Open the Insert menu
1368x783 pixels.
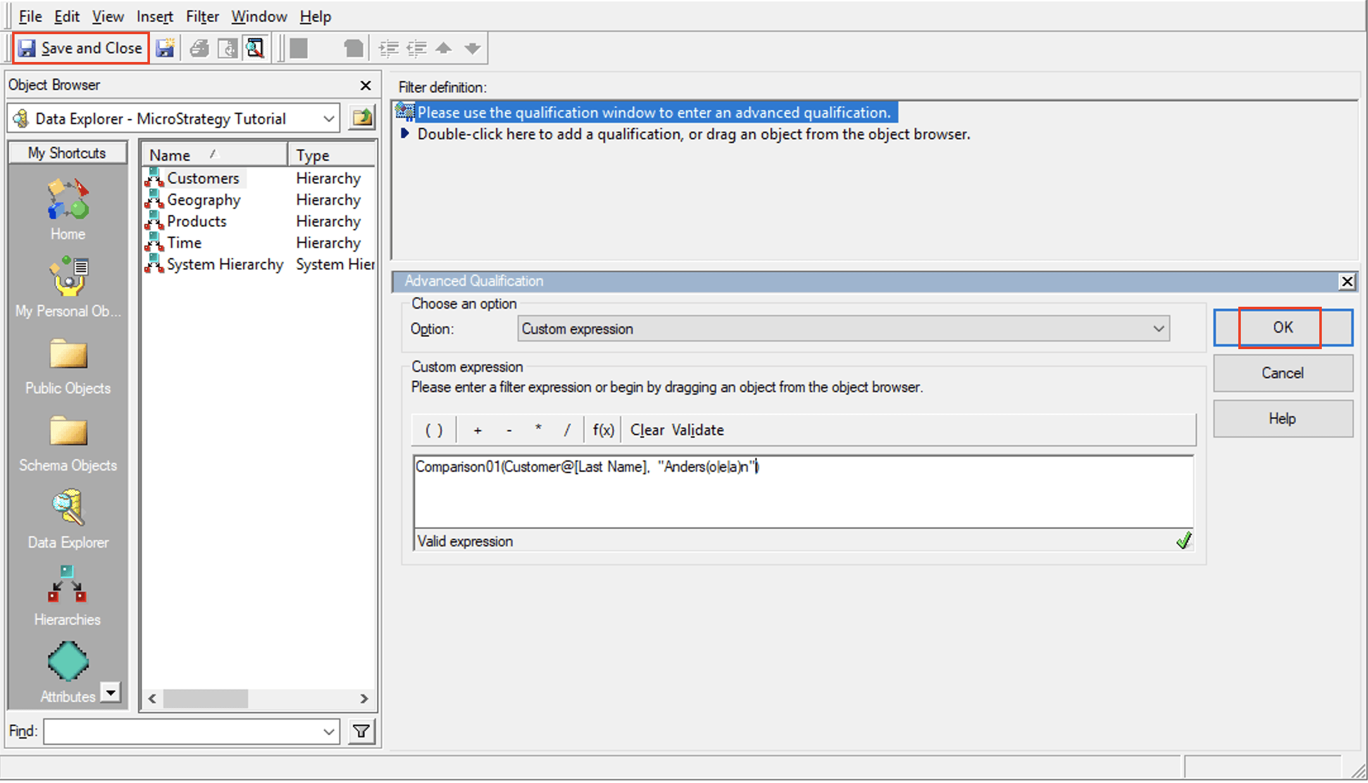pos(154,16)
